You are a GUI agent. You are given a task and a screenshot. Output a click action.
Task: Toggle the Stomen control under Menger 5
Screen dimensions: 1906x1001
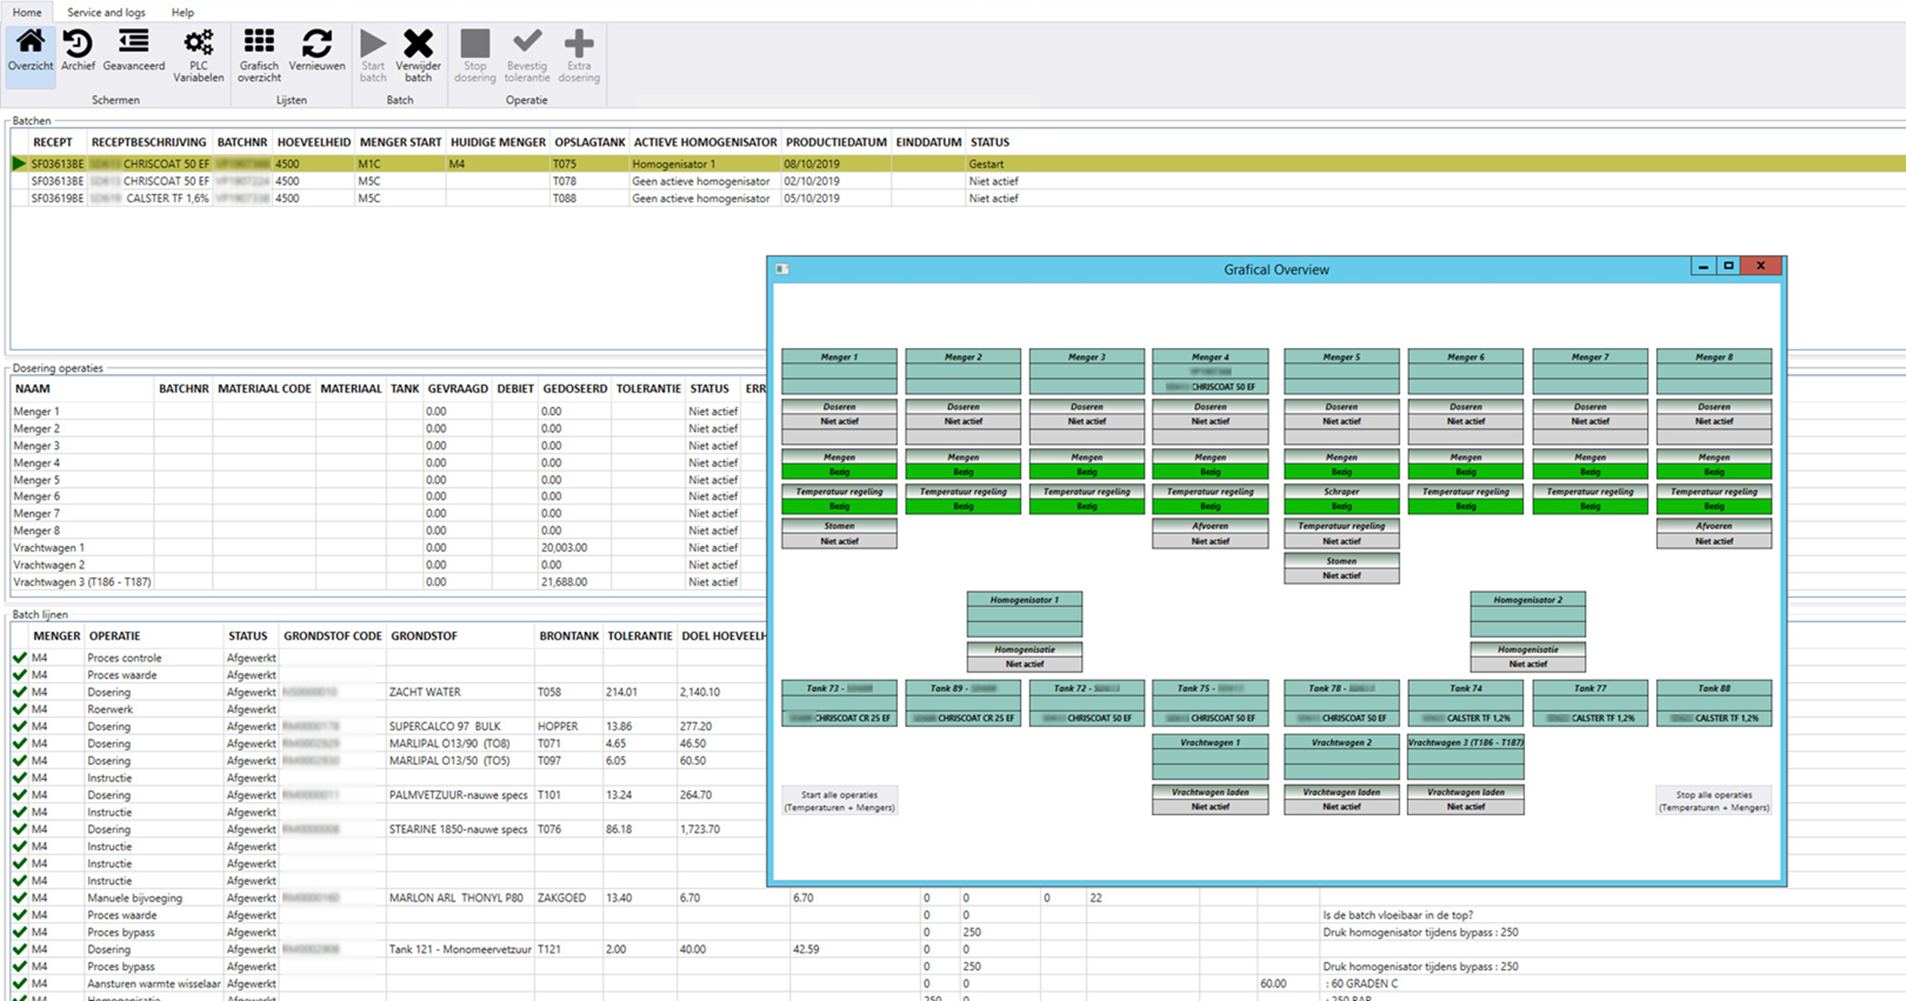1341,567
